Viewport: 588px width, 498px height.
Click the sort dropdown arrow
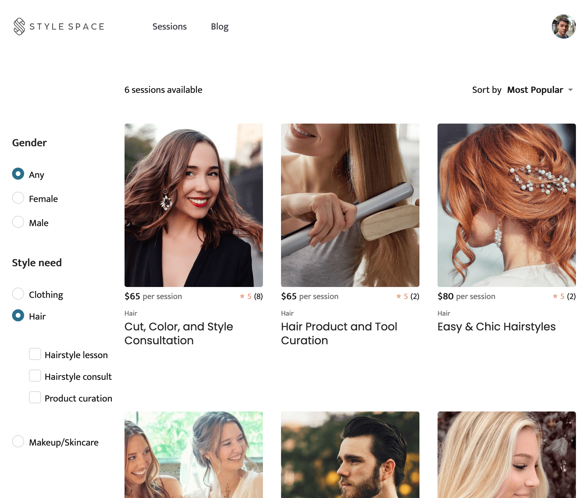click(x=571, y=90)
